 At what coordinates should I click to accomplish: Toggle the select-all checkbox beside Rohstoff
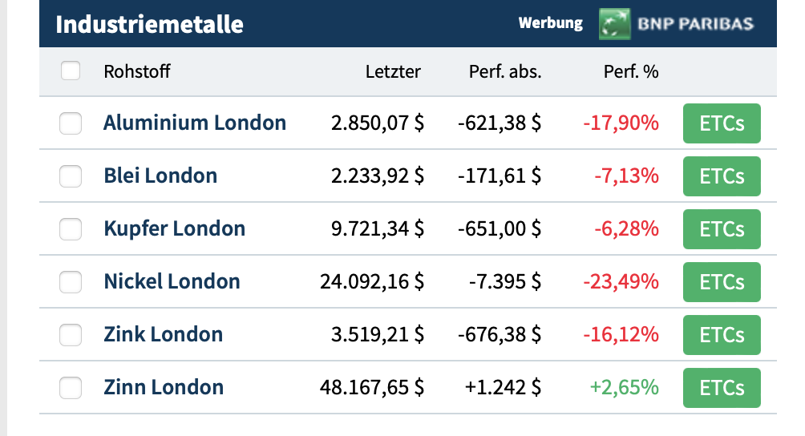tap(71, 71)
